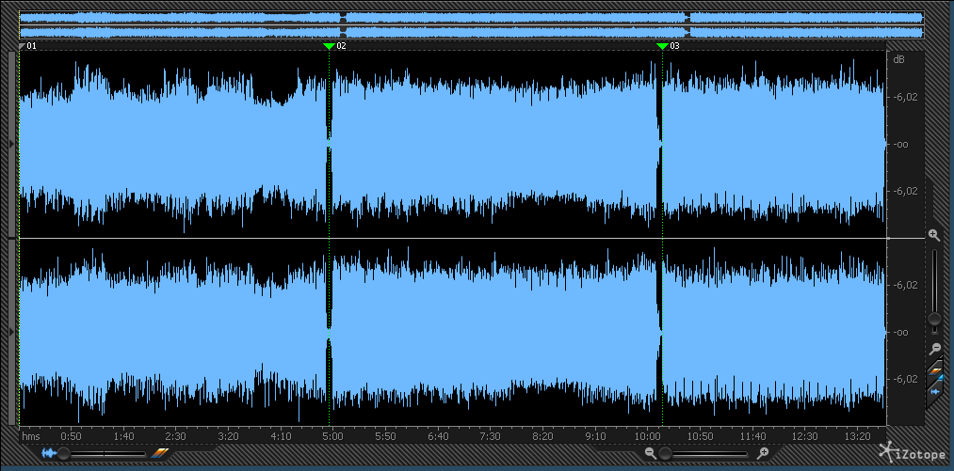Click the vertical zoom slider knob

click(x=934, y=319)
